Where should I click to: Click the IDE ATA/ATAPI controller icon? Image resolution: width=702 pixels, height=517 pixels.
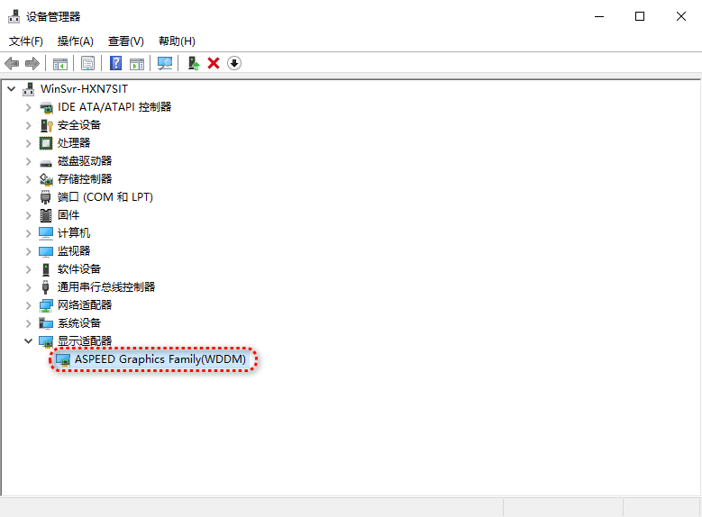46,107
